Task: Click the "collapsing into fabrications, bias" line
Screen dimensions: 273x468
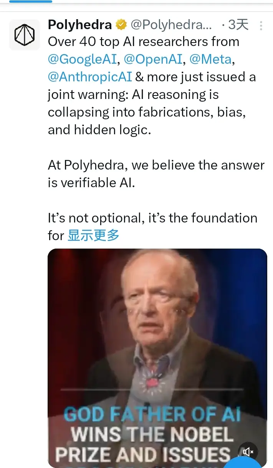Action: pos(147,112)
